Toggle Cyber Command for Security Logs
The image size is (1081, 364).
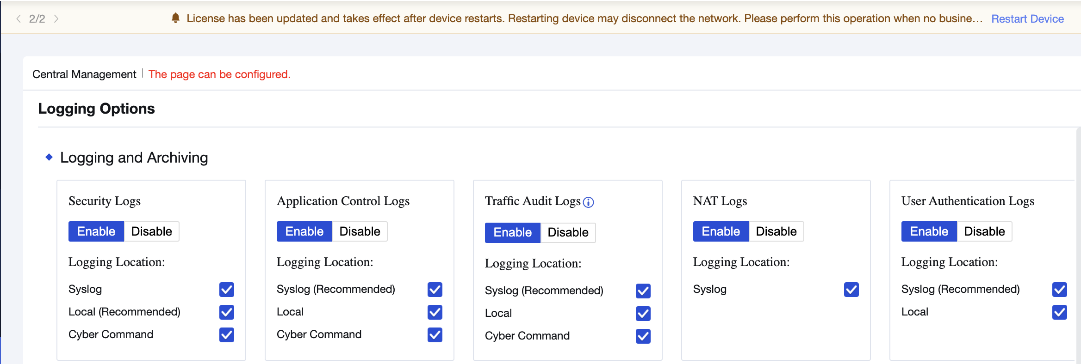[227, 335]
